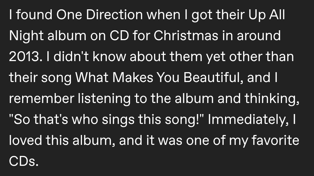Click the word 'remember'

(x=42, y=98)
